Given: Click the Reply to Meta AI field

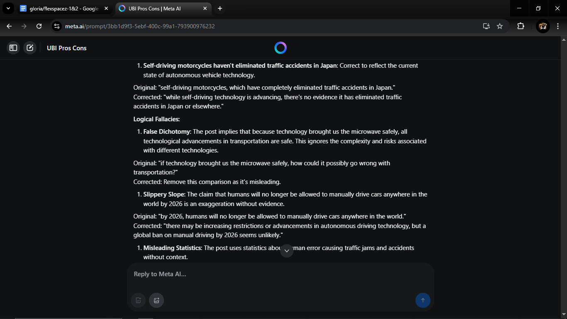Looking at the screenshot, I should coord(281,274).
